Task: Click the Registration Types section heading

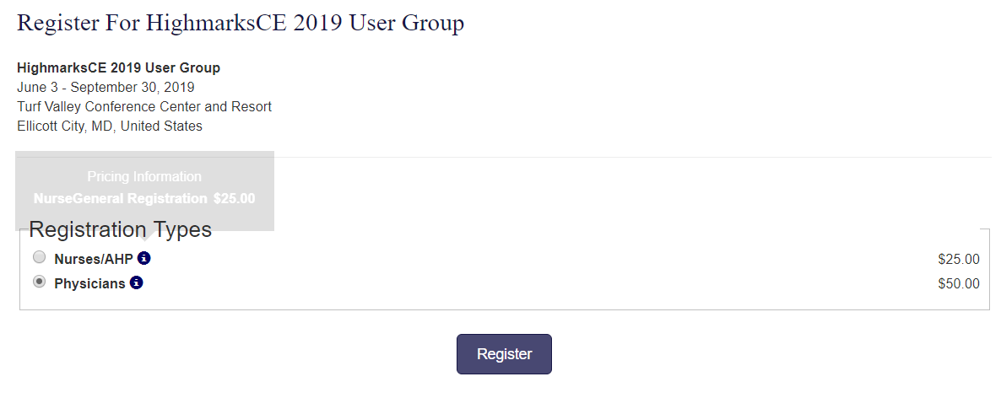Action: pyautogui.click(x=120, y=229)
